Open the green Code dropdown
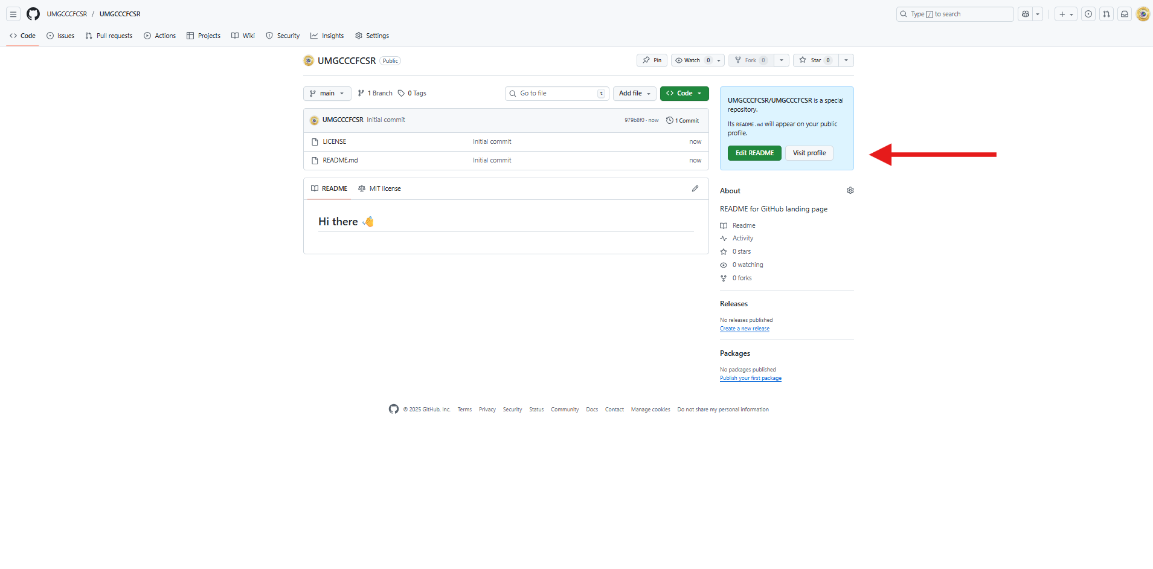 click(x=684, y=94)
